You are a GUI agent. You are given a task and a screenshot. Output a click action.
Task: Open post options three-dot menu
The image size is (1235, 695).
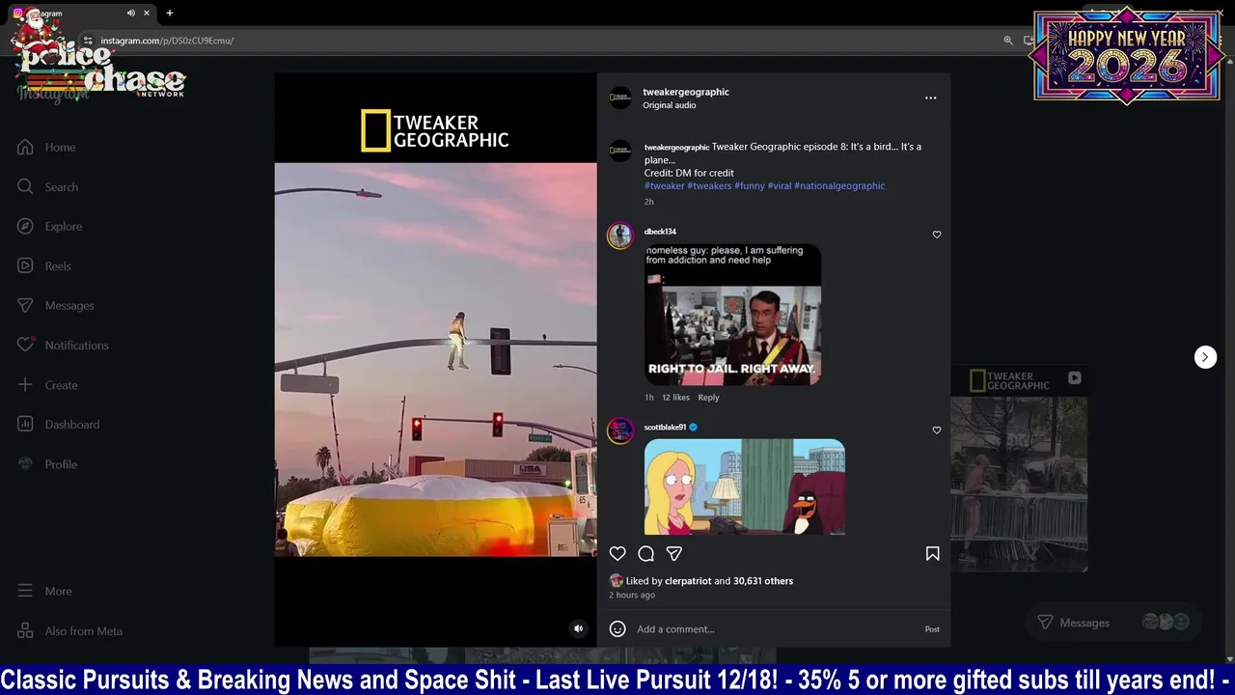(930, 97)
